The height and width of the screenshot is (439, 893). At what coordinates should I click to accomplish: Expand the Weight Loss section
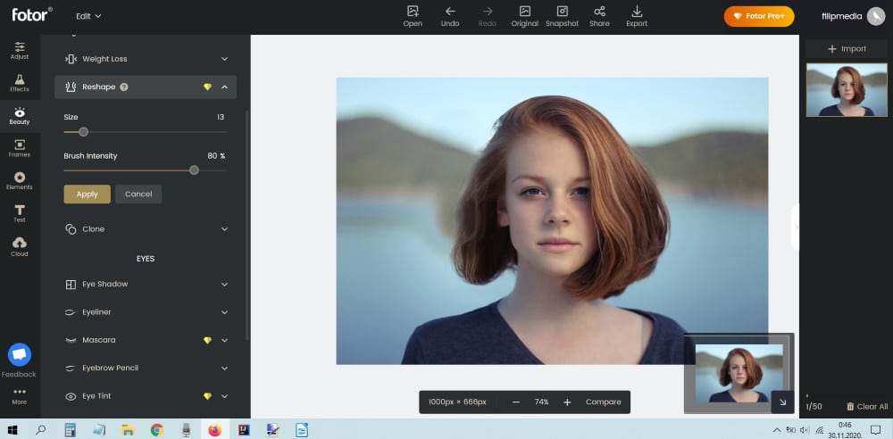tap(224, 59)
